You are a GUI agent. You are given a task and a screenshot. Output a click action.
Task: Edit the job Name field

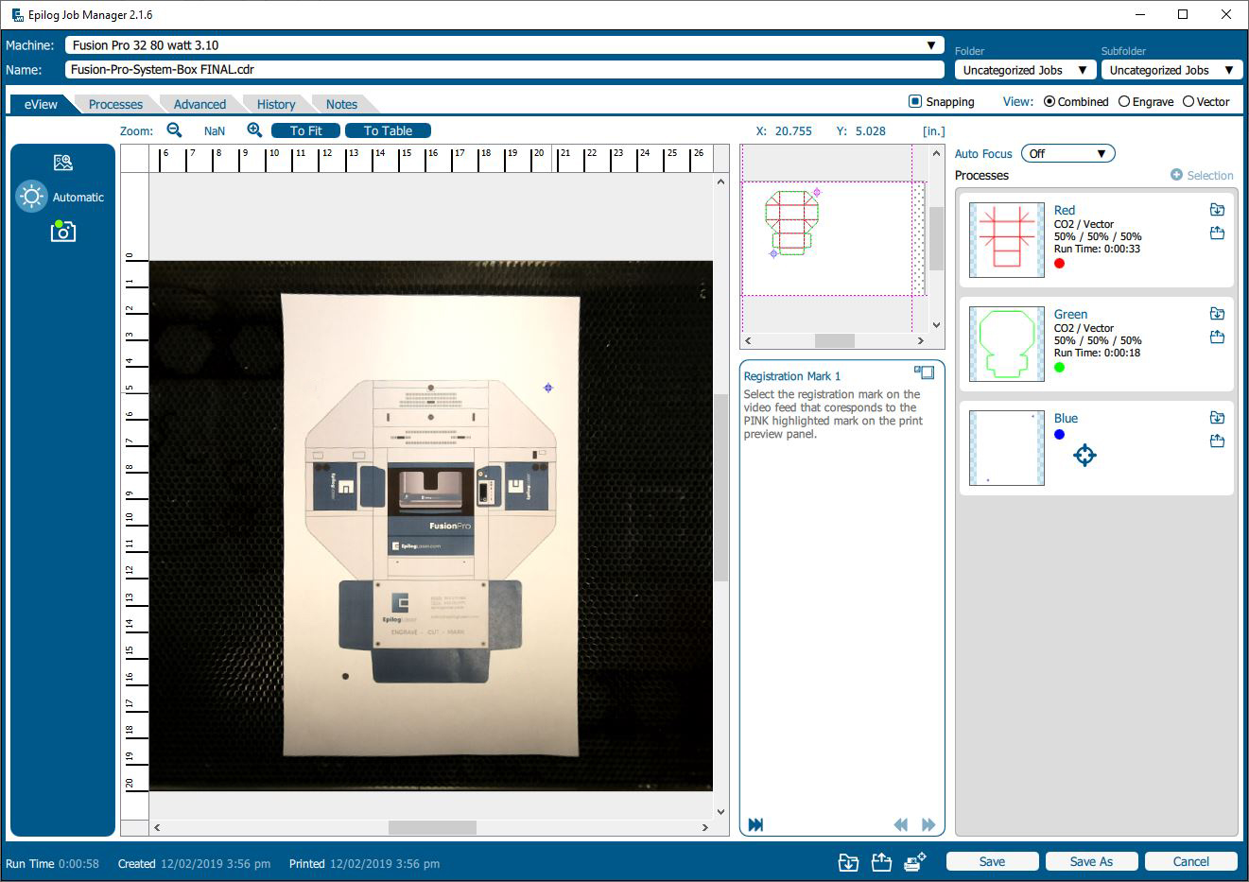(505, 69)
